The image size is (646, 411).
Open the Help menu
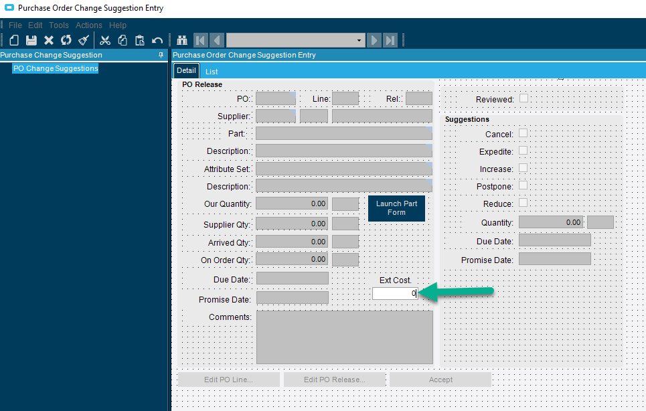click(118, 25)
